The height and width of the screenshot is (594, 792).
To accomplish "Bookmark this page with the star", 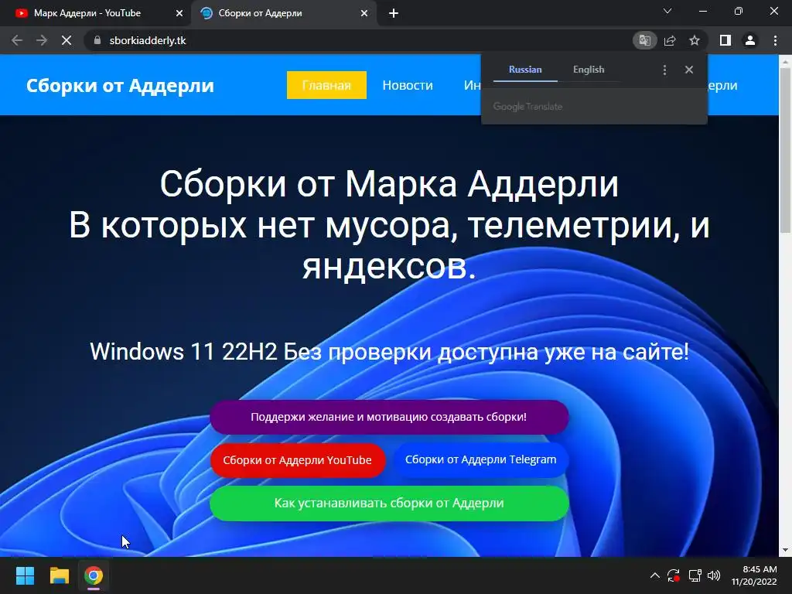I will pyautogui.click(x=695, y=40).
